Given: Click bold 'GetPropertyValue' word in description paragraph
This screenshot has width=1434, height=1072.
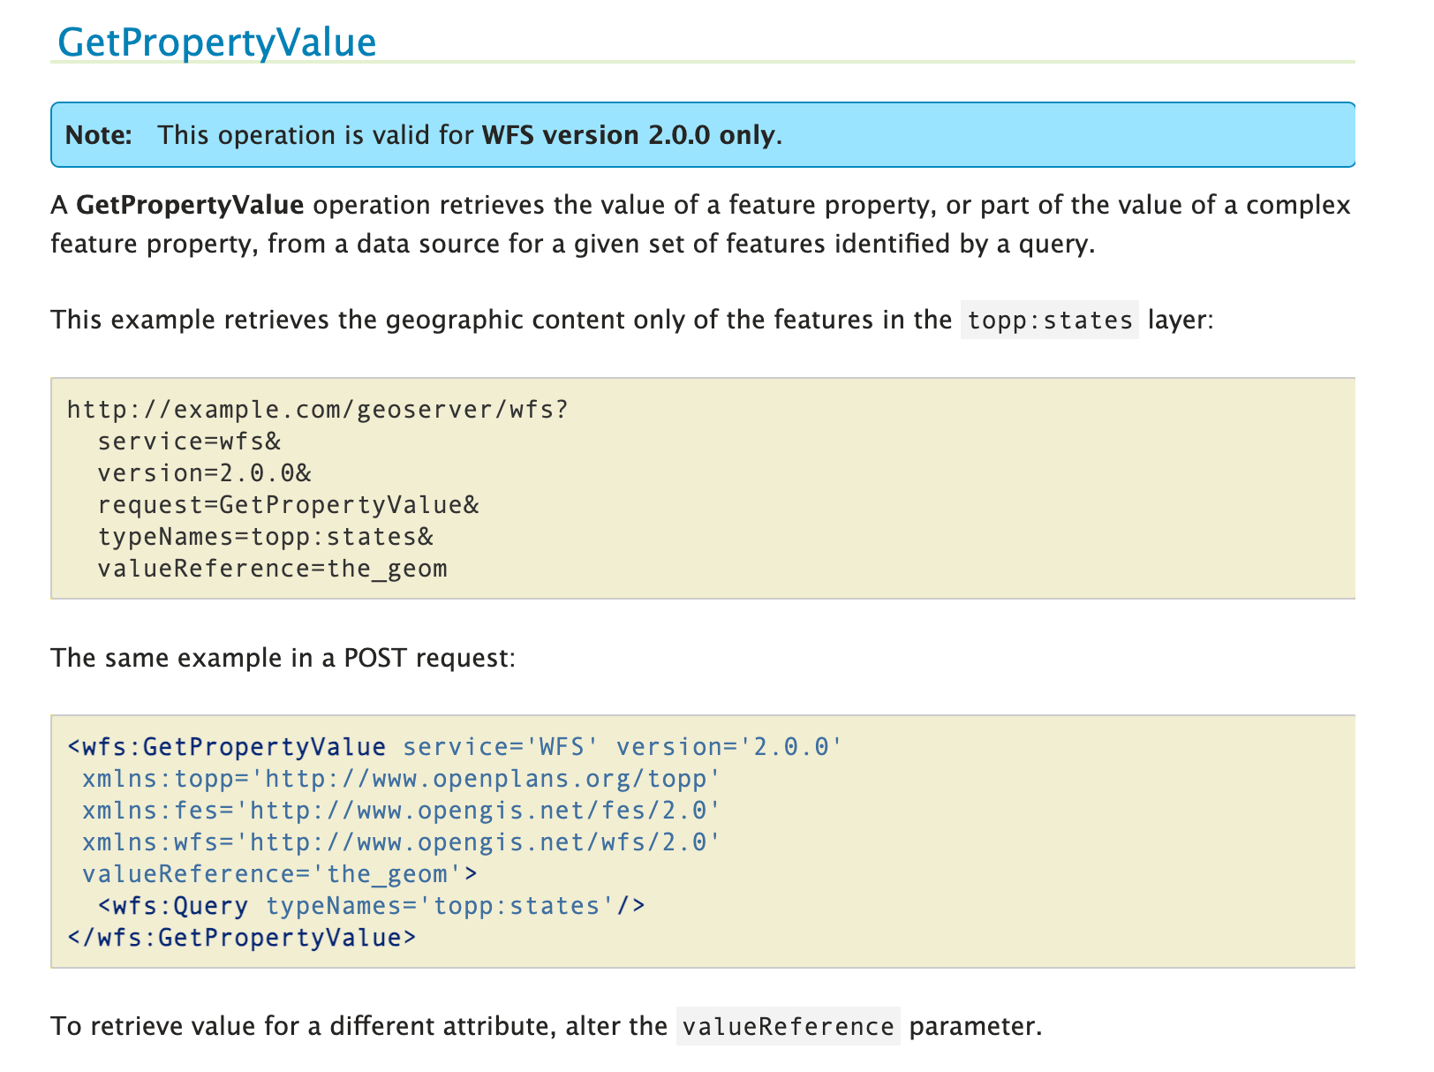Looking at the screenshot, I should [x=190, y=206].
